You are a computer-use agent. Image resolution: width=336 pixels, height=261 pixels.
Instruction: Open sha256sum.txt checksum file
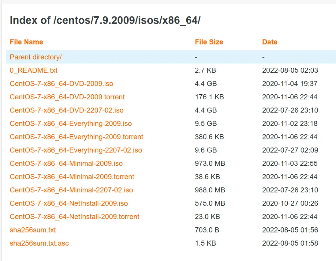tap(33, 230)
